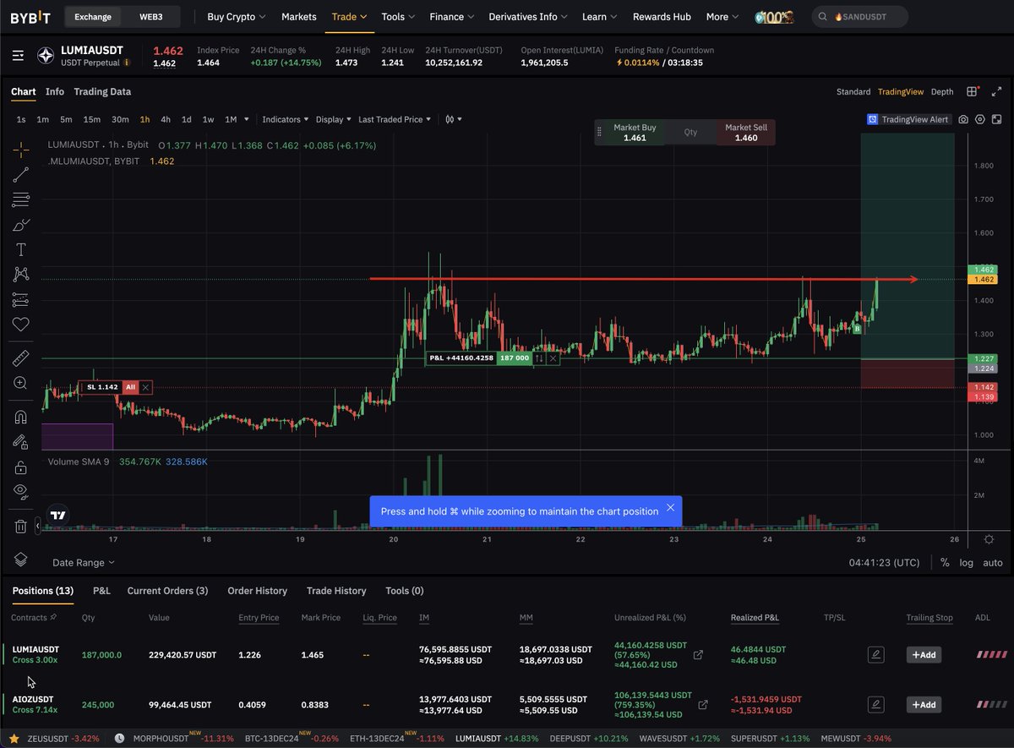Toggle lock all drawing tools

coord(20,467)
